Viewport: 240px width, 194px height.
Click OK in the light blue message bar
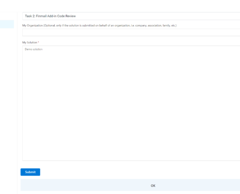pos(153,186)
